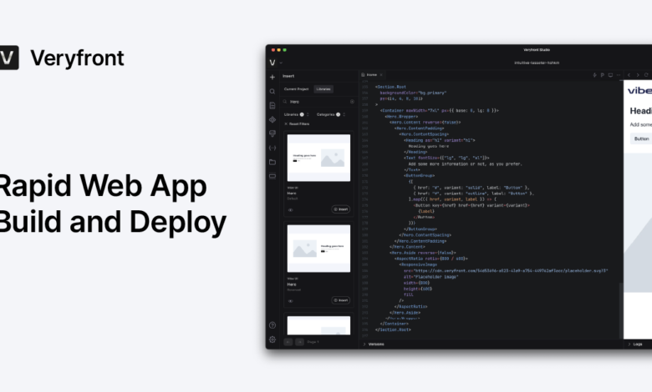The height and width of the screenshot is (392, 652).
Task: Click the Hero search input field
Action: (x=318, y=102)
